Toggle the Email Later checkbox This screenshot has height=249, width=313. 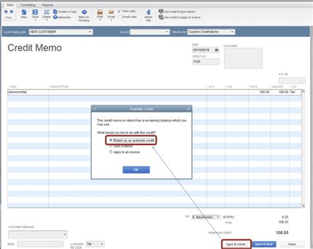pyautogui.click(x=120, y=17)
